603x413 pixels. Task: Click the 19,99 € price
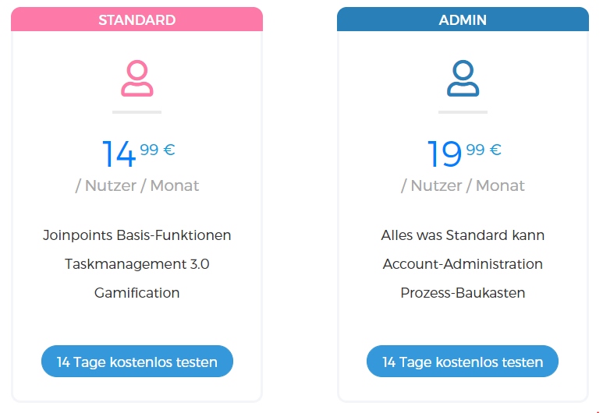pos(464,154)
